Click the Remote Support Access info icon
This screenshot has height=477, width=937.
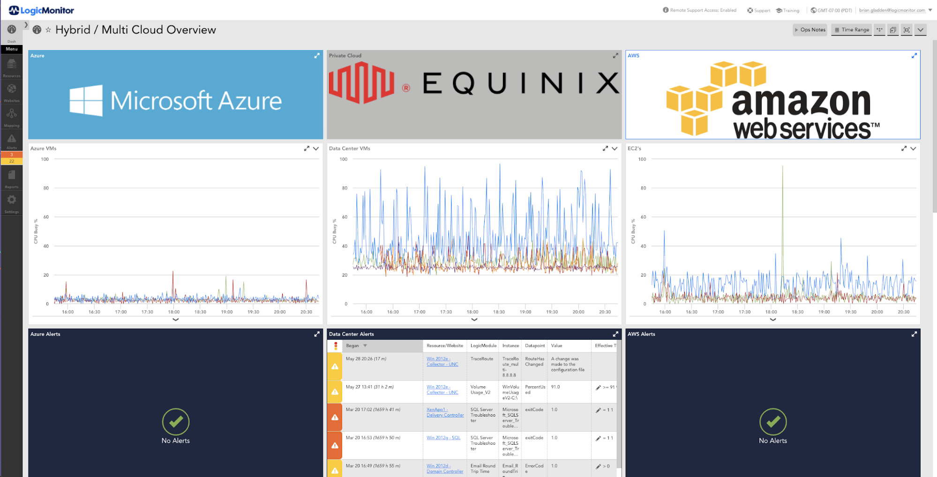(666, 10)
